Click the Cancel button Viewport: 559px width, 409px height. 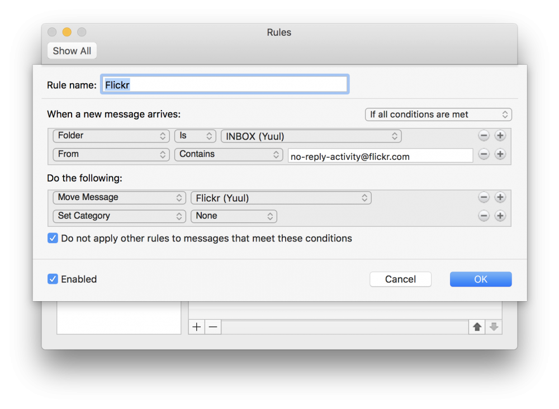pyautogui.click(x=400, y=279)
